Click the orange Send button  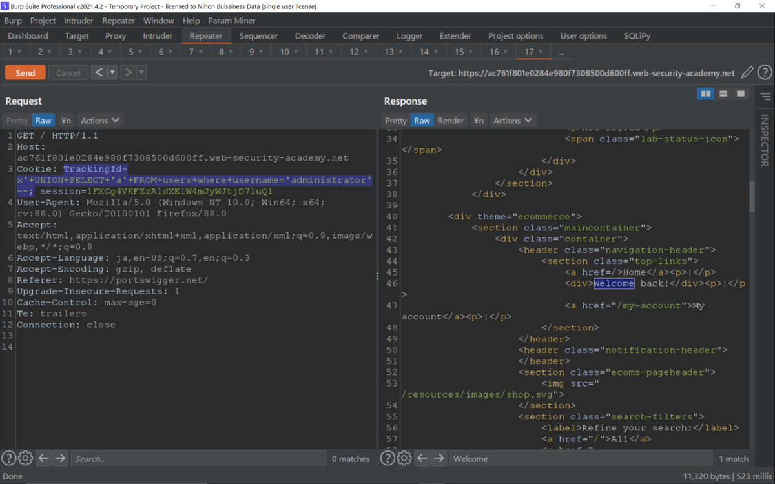point(25,73)
